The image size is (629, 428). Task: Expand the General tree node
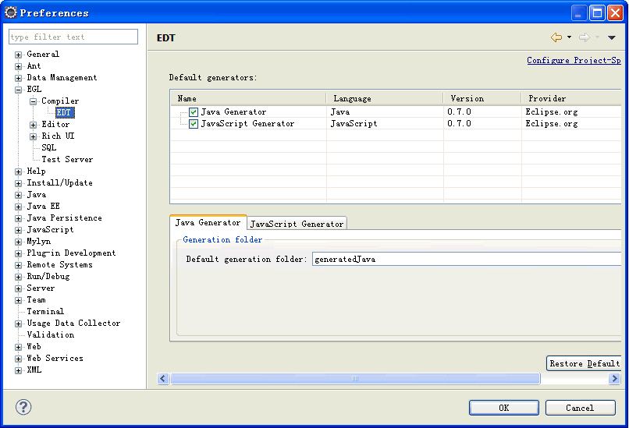tap(18, 55)
